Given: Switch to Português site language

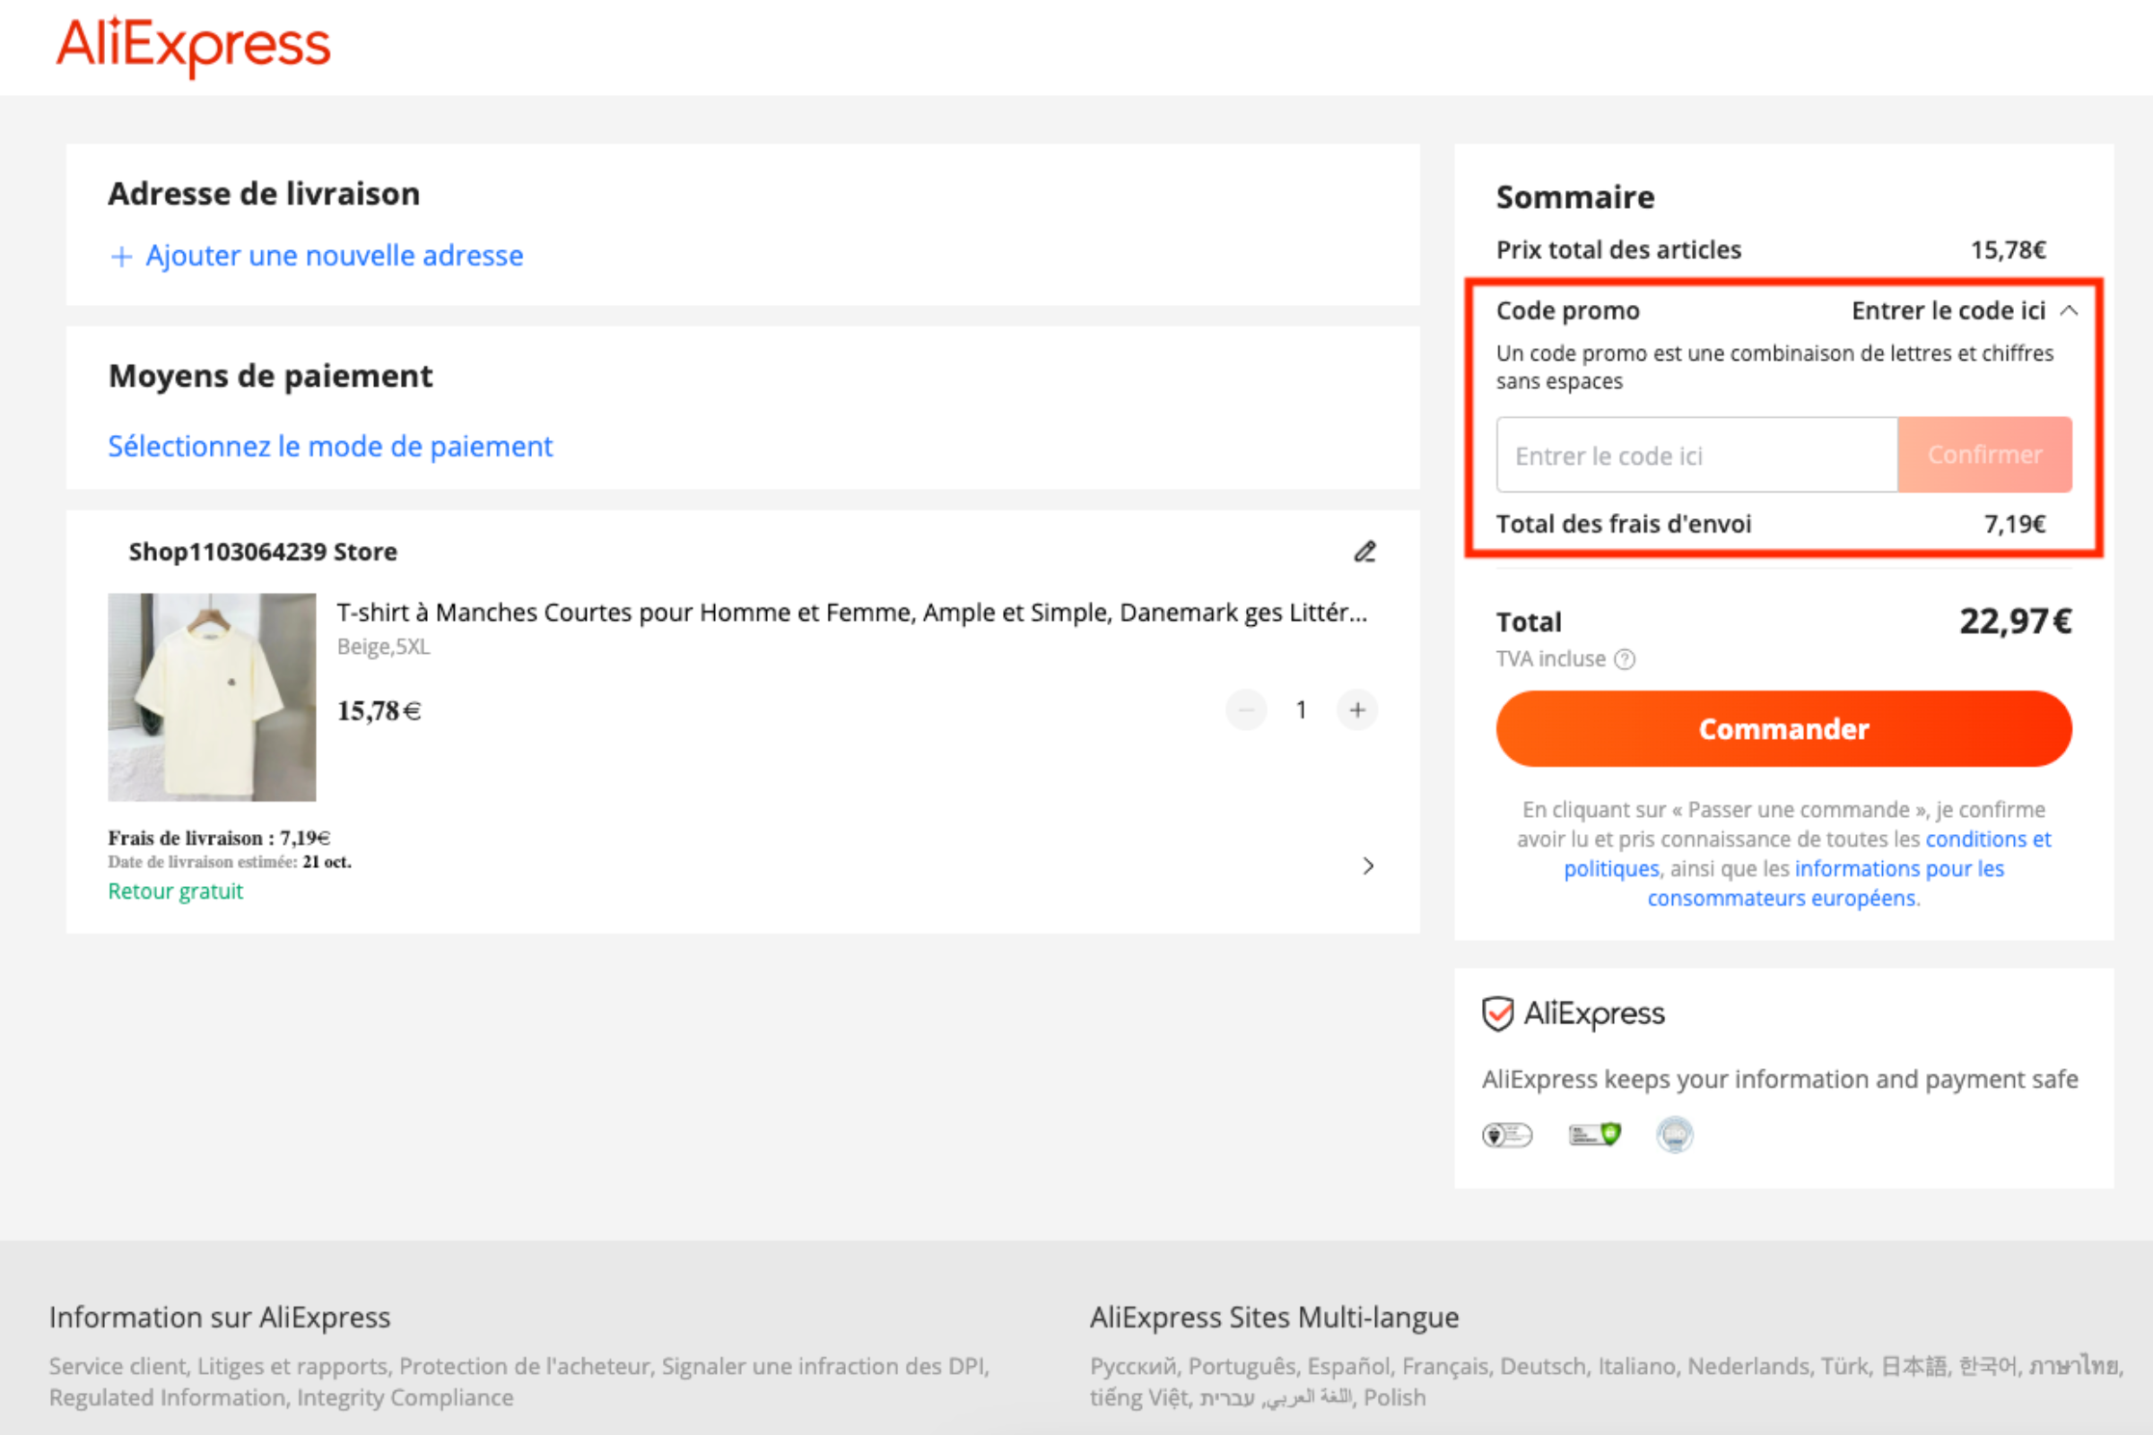Looking at the screenshot, I should [1242, 1366].
